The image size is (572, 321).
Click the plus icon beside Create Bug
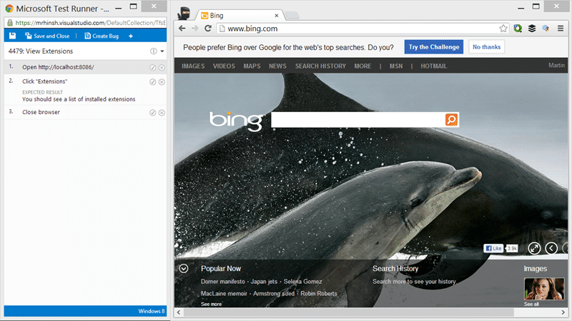(131, 36)
